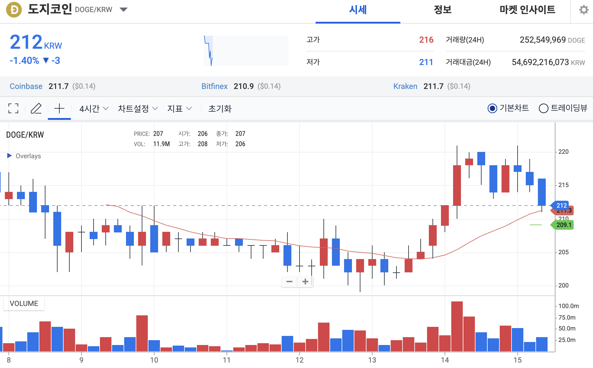Select the 기본차트 radio button

coord(493,108)
